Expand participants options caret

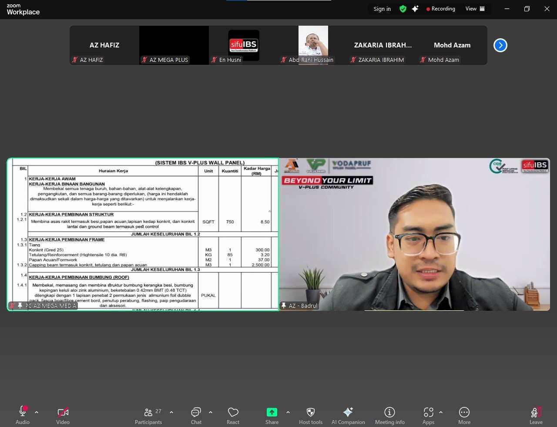click(x=171, y=412)
